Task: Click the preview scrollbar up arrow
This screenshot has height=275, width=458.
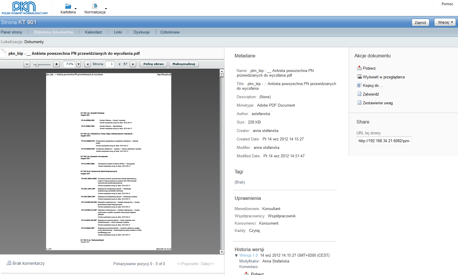Action: coord(222,71)
